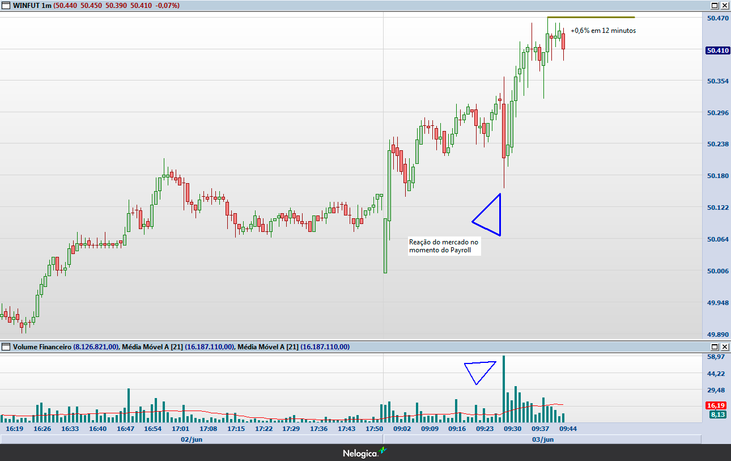Click the 03/jun date segment
This screenshot has height=461, width=731.
[x=542, y=439]
